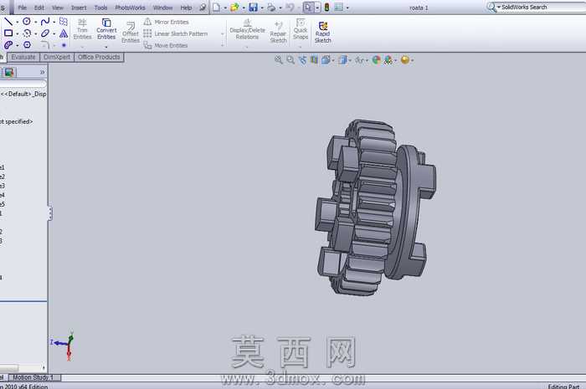Select the Line sketch tool

[8, 22]
